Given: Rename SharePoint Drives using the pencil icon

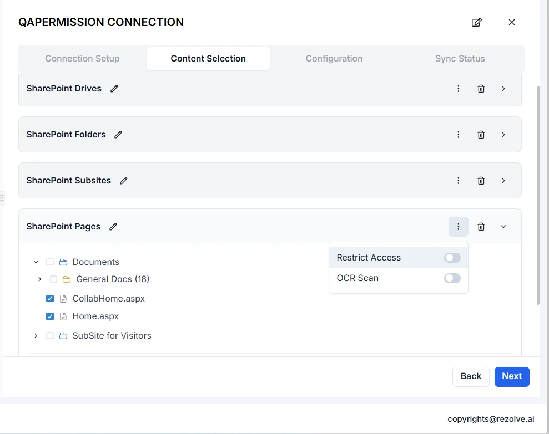Looking at the screenshot, I should tap(114, 89).
